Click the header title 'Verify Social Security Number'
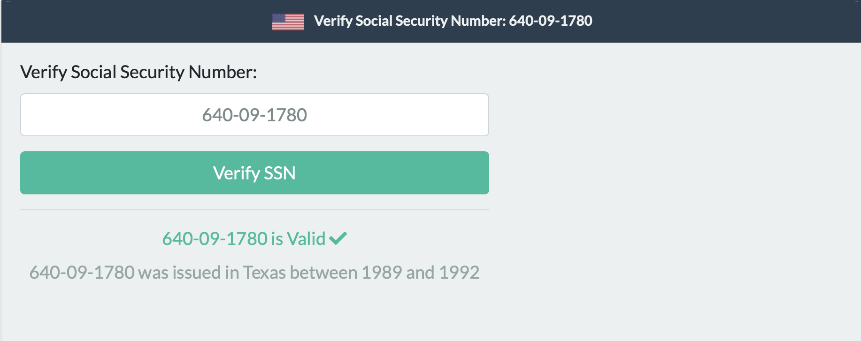 click(408, 21)
